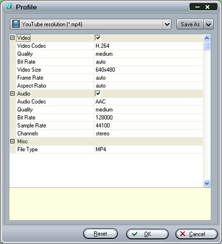Select the Channels label
Screen dimensions: 222x244
[x=28, y=133]
